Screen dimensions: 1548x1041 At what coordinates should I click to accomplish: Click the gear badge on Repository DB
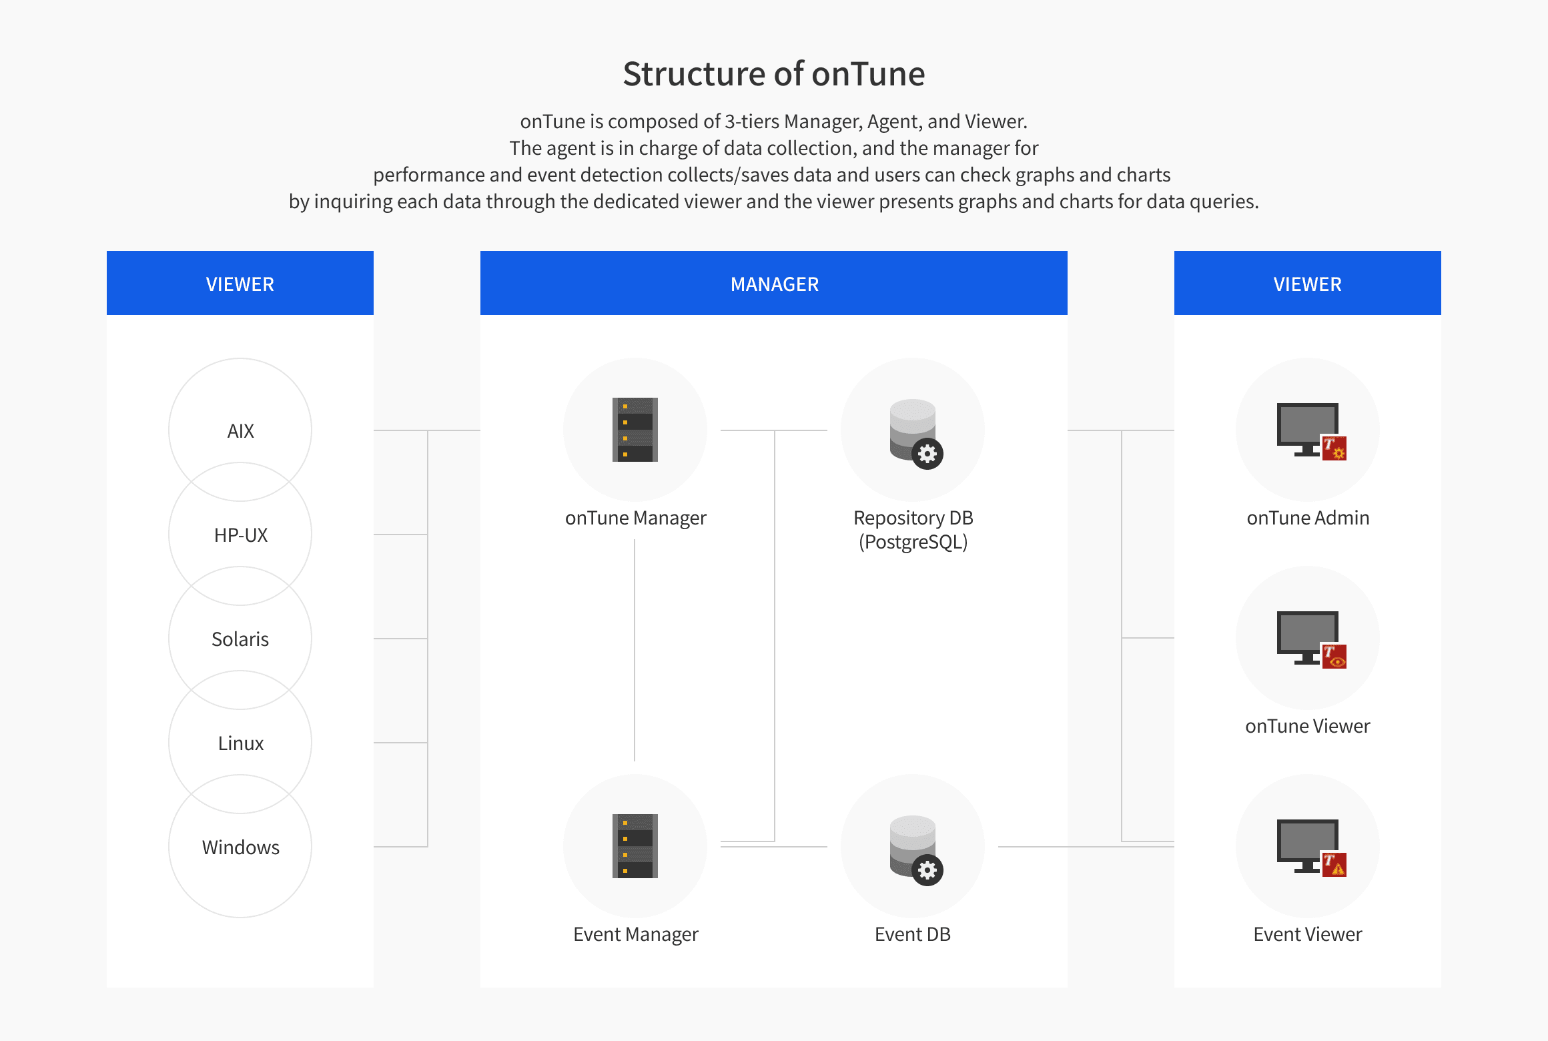[x=927, y=454]
